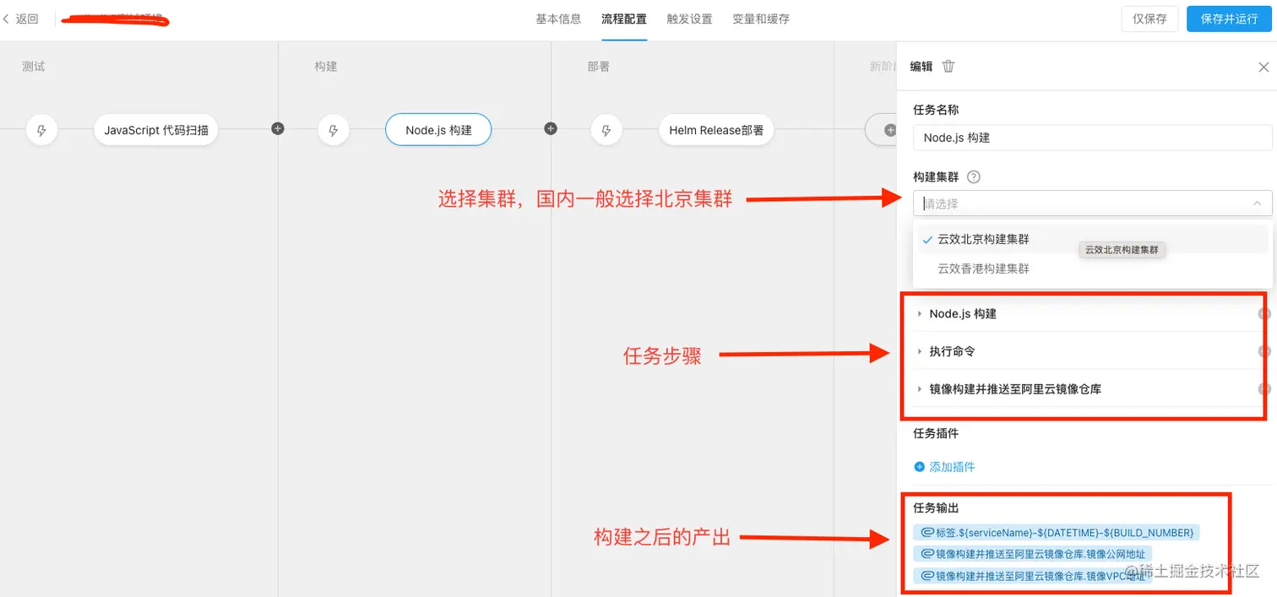1277x597 pixels.
Task: Delete task with the trash icon
Action: tap(948, 67)
